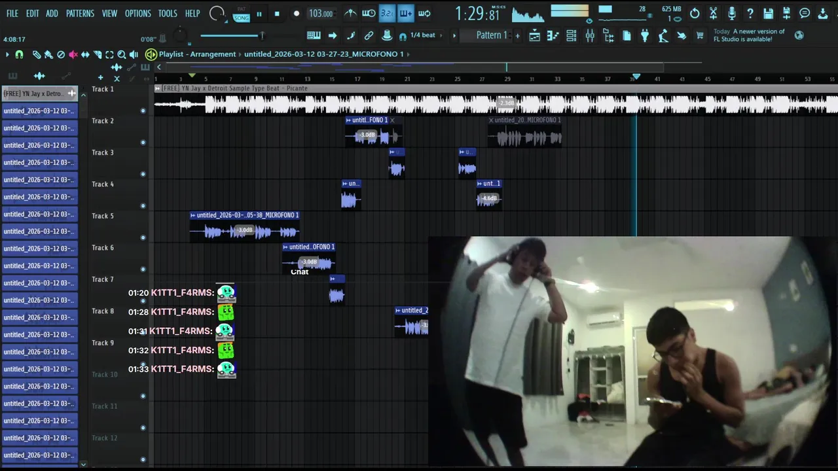The width and height of the screenshot is (838, 471).
Task: Mute Track 3 with its dot
Action: (x=143, y=174)
